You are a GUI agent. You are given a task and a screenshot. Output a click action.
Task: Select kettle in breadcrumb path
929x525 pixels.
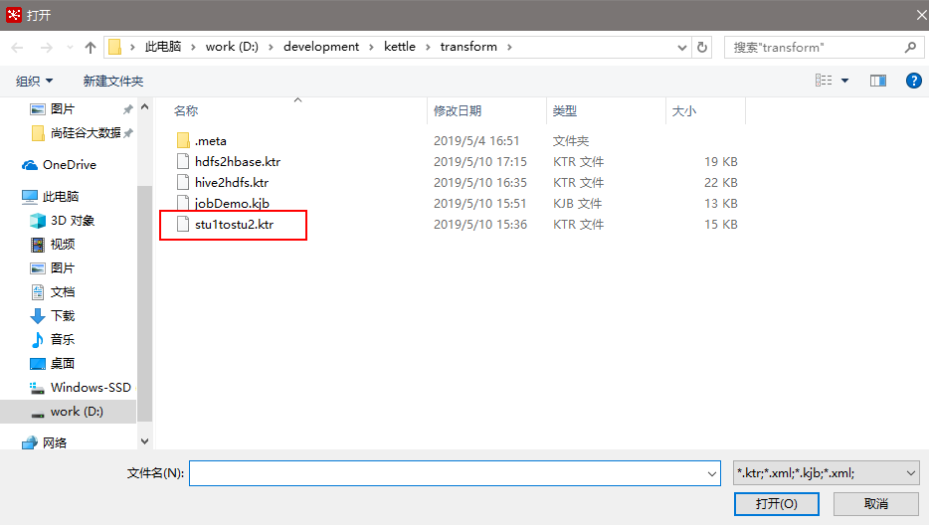click(400, 47)
